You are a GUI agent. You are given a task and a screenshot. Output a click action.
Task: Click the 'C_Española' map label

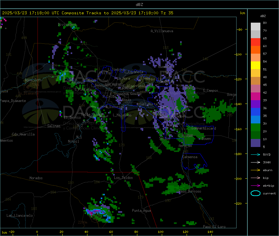(134, 72)
